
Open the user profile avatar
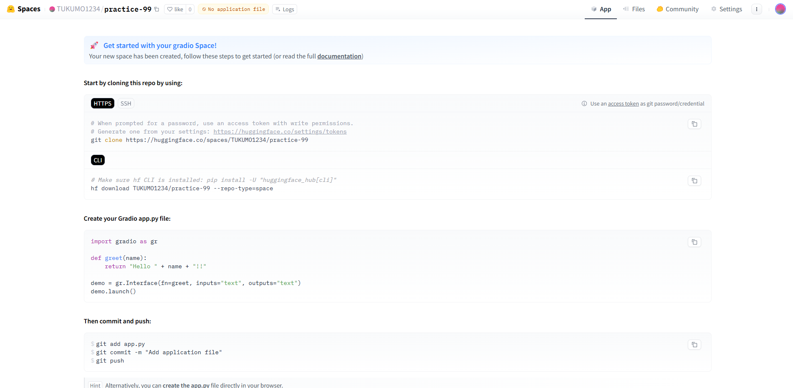pos(780,9)
